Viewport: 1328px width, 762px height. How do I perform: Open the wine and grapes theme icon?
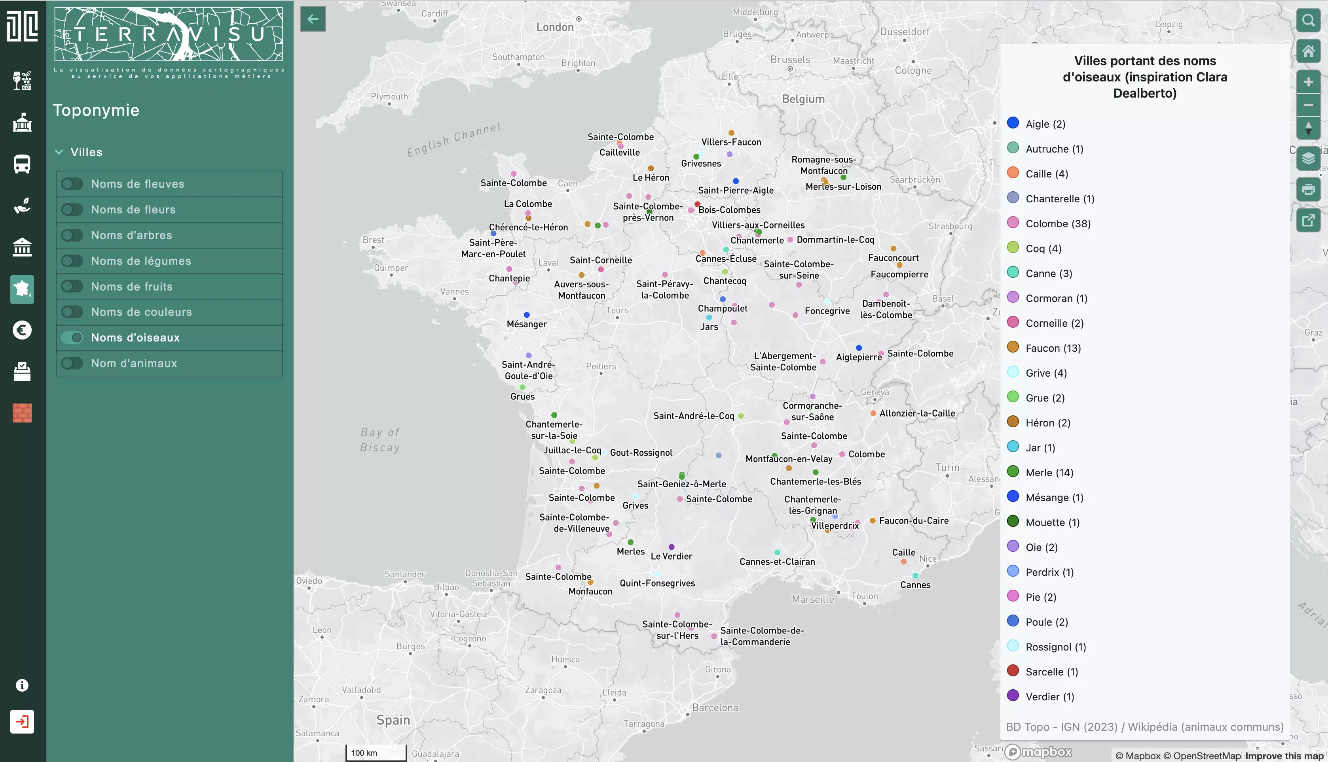point(22,81)
